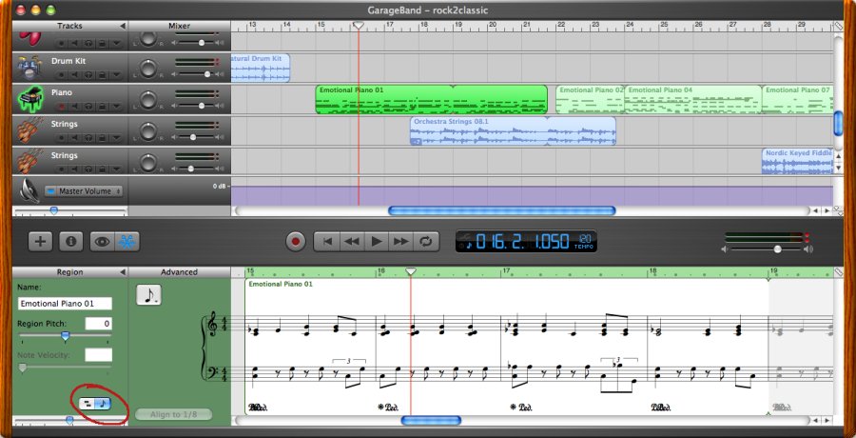This screenshot has height=438, width=856.
Task: Click the tempo display in the LCD
Action: (x=584, y=241)
